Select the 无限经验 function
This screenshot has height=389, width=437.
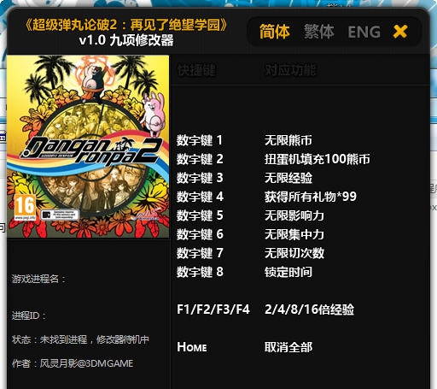point(288,178)
